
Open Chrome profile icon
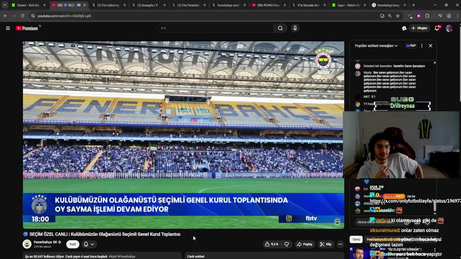coord(449,16)
